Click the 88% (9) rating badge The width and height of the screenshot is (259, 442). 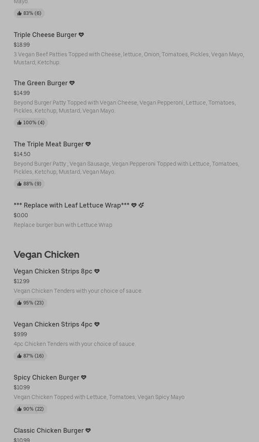[29, 184]
